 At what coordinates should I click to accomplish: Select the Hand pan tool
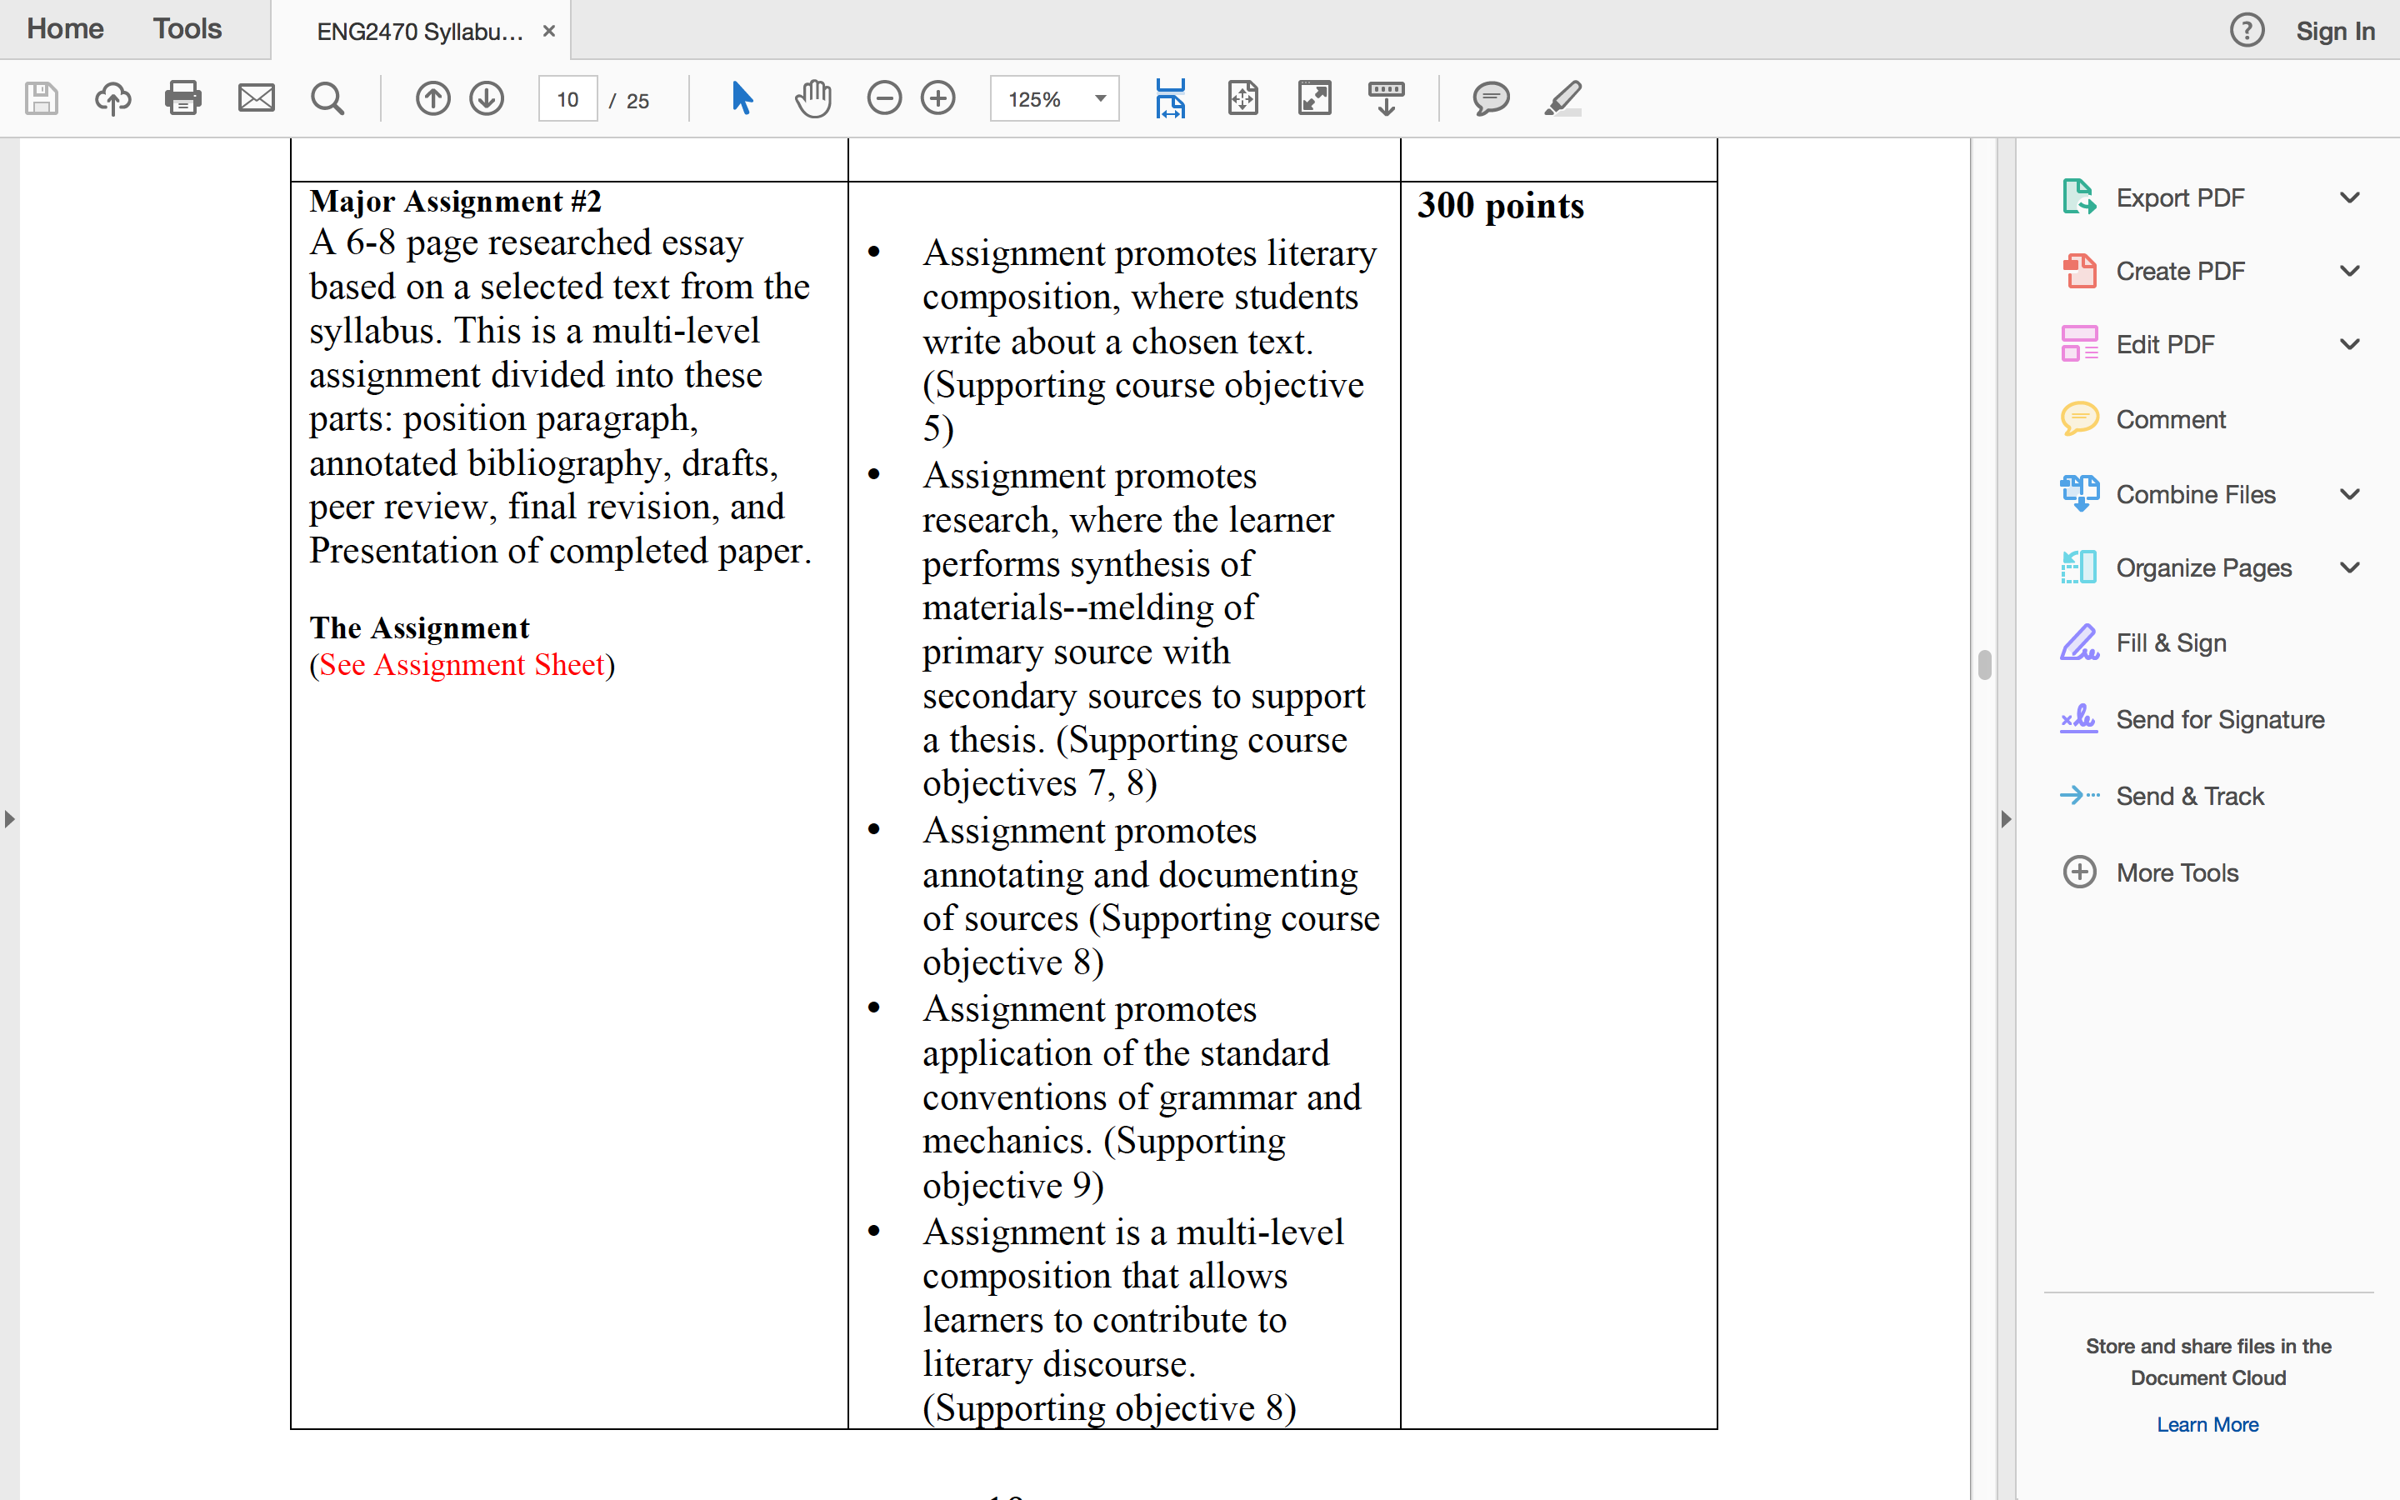(x=813, y=98)
